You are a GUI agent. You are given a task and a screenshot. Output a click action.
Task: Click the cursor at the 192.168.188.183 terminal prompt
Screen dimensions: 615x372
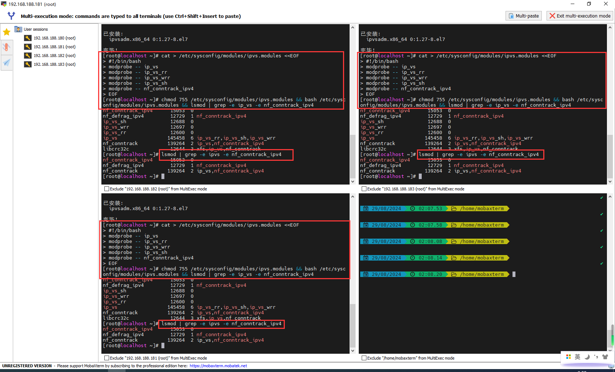coord(420,176)
